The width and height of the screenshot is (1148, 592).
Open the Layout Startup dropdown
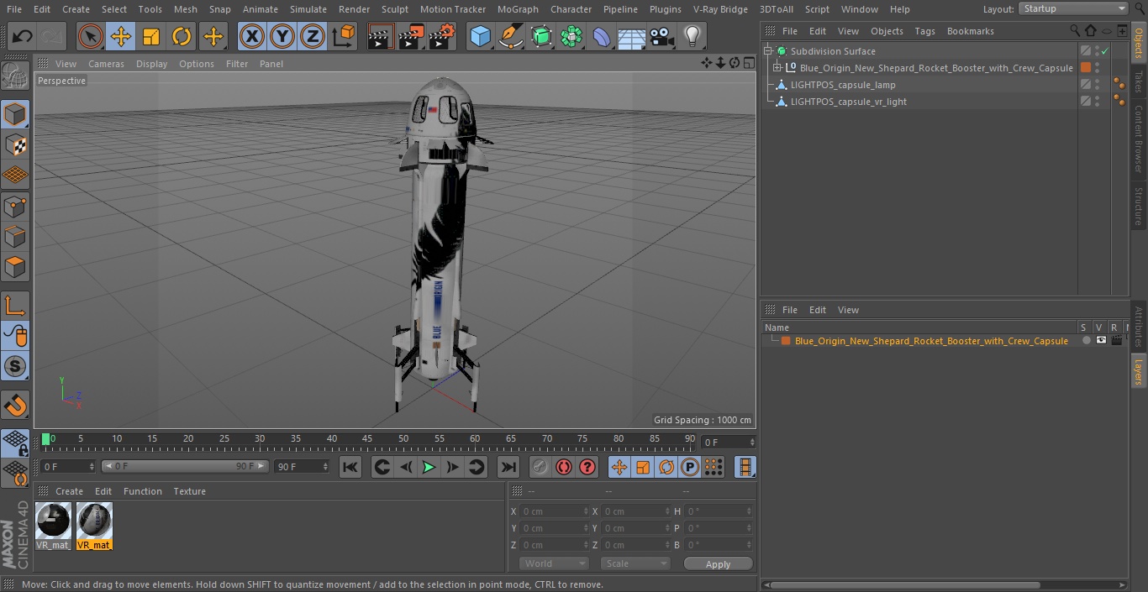point(1073,8)
